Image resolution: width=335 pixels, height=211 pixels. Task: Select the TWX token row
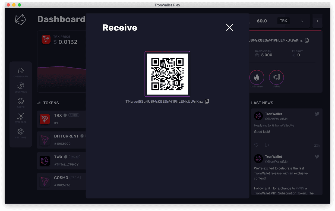pyautogui.click(x=61, y=161)
